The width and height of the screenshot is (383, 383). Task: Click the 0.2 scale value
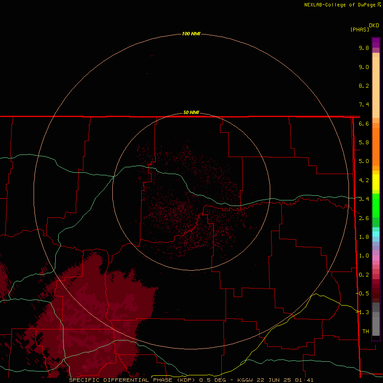[x=364, y=275]
